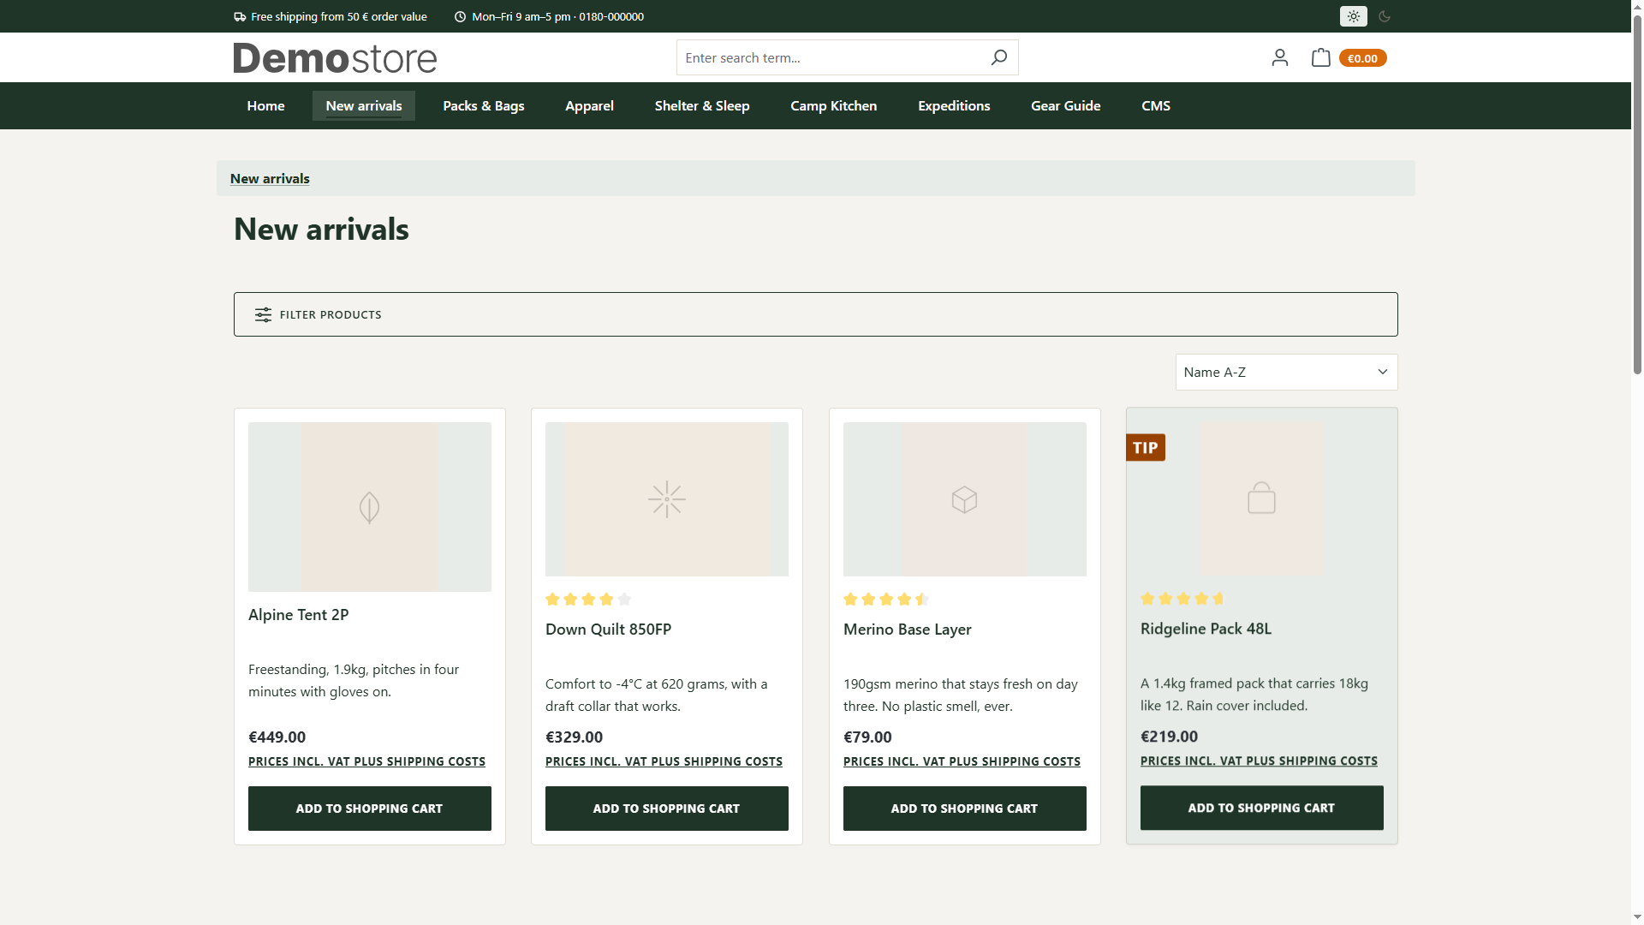Viewport: 1644px width, 925px height.
Task: Click Ridgeline Pack 48L star rating
Action: pyautogui.click(x=1182, y=599)
